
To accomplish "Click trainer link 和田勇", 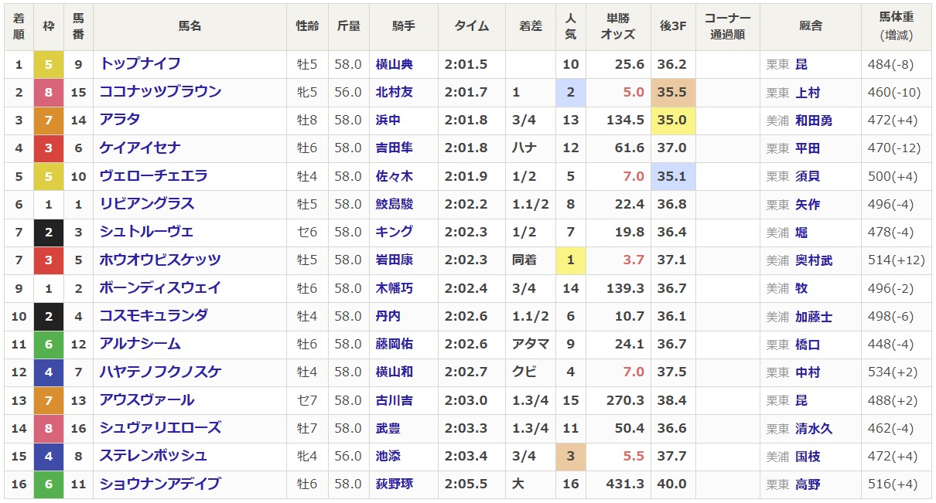I will [813, 121].
